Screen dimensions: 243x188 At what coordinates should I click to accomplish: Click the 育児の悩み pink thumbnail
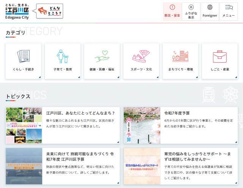[x=142, y=166]
